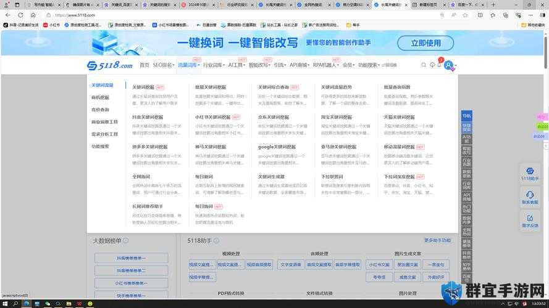
Task: Expand the AI工具 dropdown menu
Action: click(x=237, y=65)
